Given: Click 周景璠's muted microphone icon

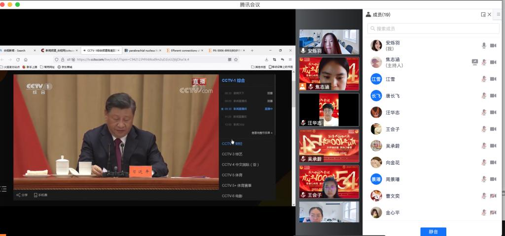Looking at the screenshot, I should coord(484,179).
